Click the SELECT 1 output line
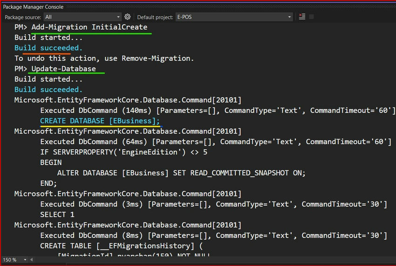This screenshot has height=266, width=396. pos(57,215)
